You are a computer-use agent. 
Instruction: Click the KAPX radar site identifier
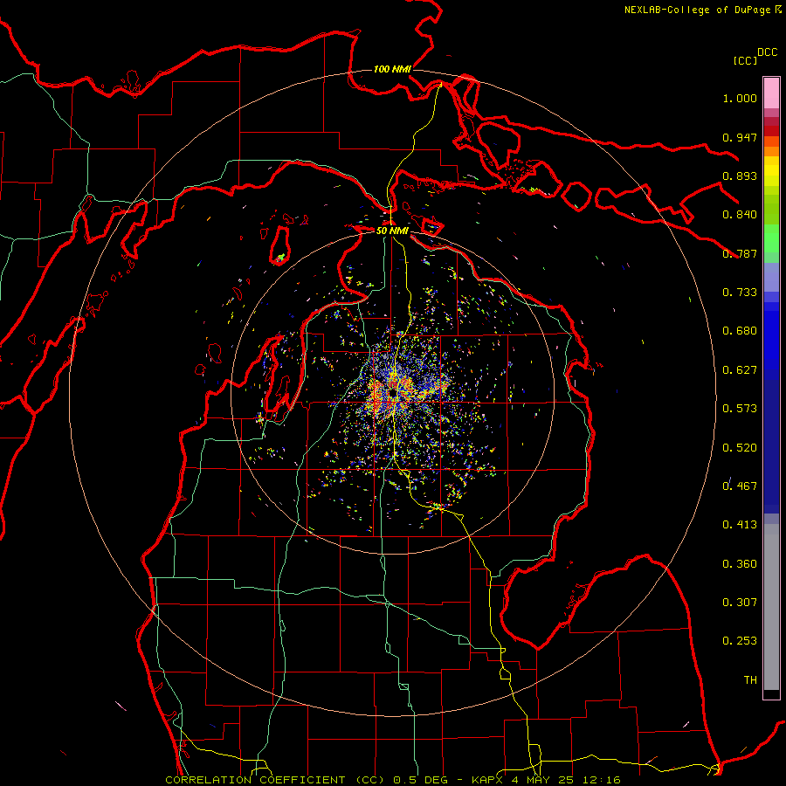click(487, 780)
